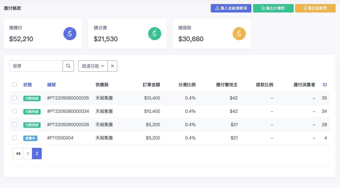Click the 退費中 status badge
This screenshot has width=340, height=188.
[30, 138]
